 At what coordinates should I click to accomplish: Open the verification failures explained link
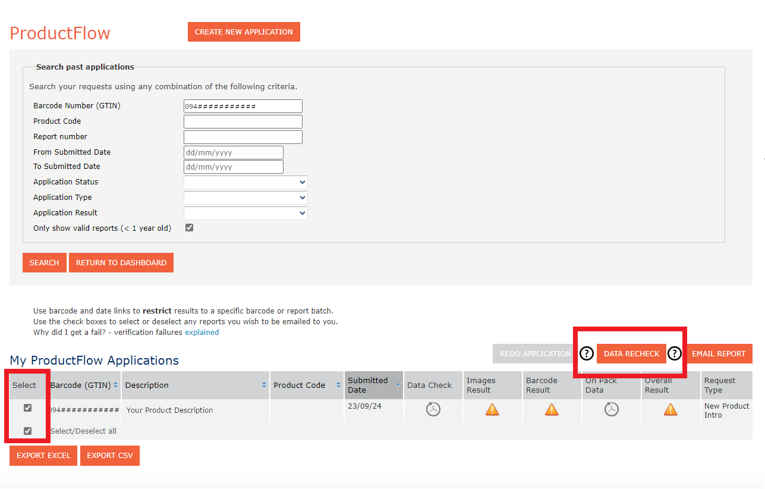[x=202, y=333]
